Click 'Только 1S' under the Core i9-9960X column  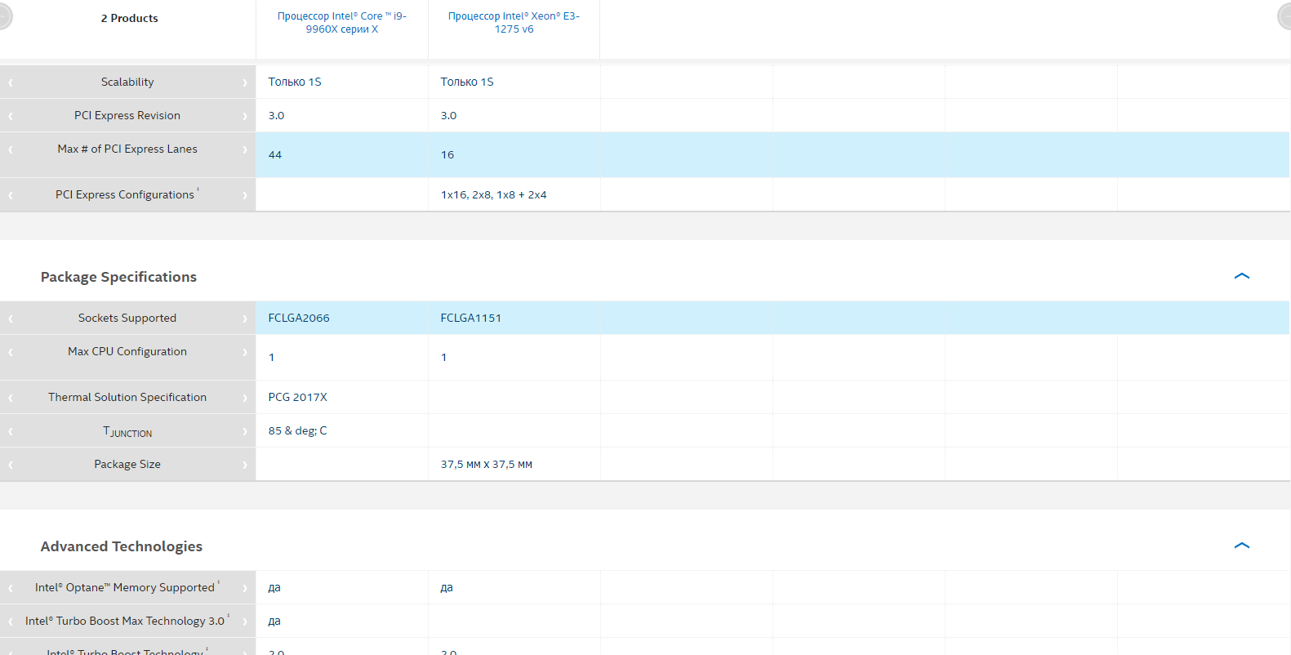point(295,82)
